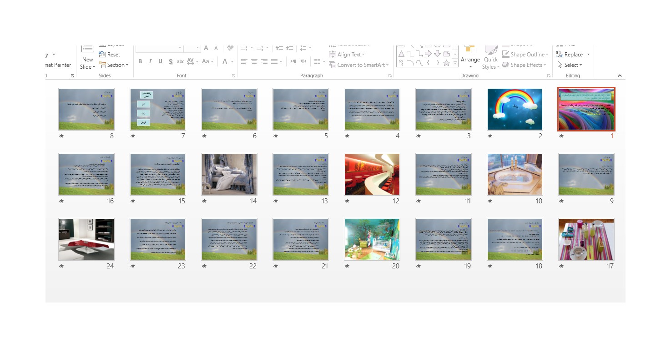671x348 pixels.
Task: Apply numbered list formatting
Action: click(x=259, y=48)
